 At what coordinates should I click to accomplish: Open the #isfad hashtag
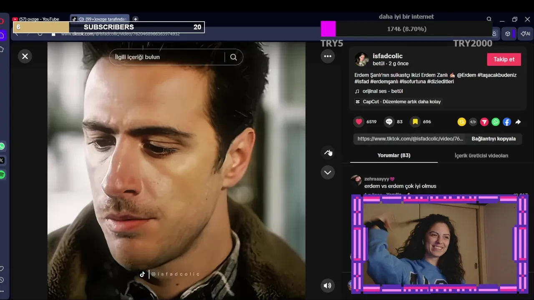[x=361, y=82]
